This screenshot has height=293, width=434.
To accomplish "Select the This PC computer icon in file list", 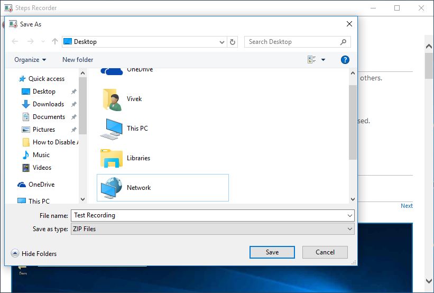I will click(111, 129).
